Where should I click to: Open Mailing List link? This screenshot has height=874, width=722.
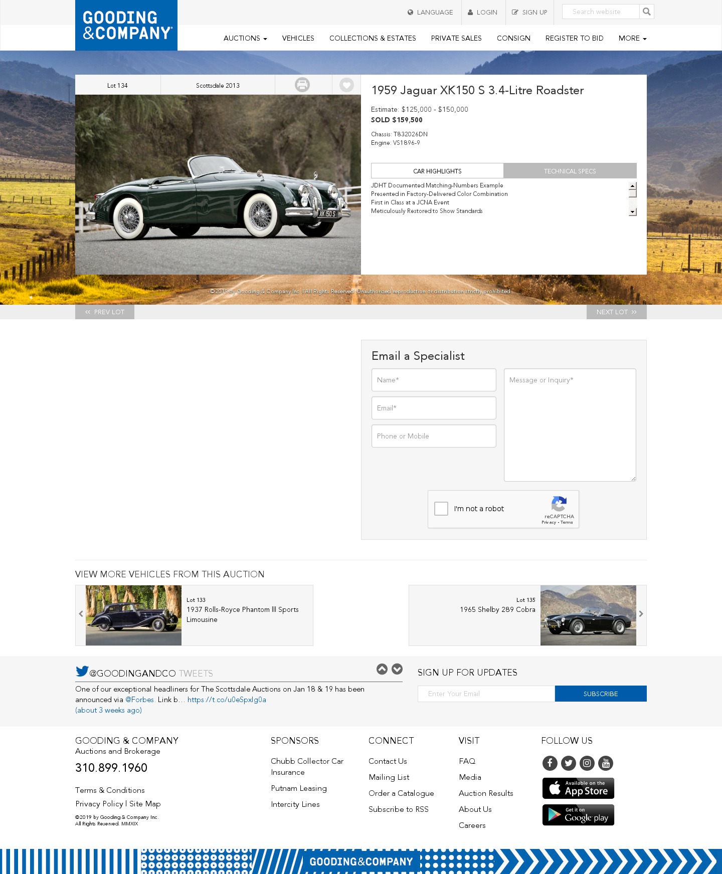pyautogui.click(x=389, y=777)
